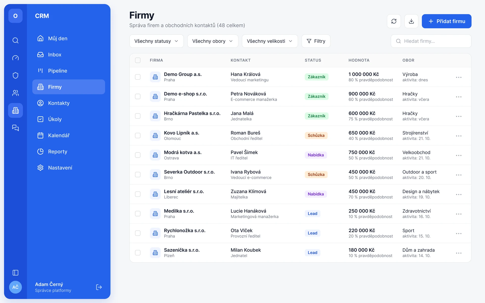Open the shield icon in rail
The image size is (485, 303).
pyautogui.click(x=15, y=75)
